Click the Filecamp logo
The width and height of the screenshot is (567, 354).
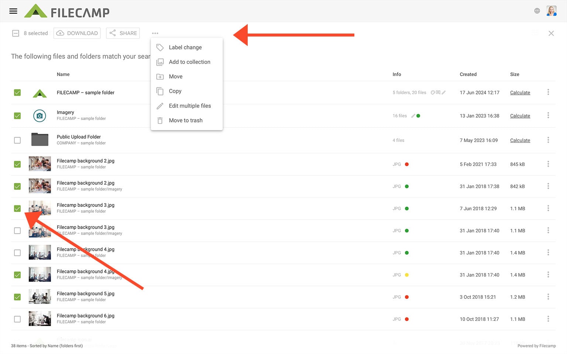coord(67,11)
